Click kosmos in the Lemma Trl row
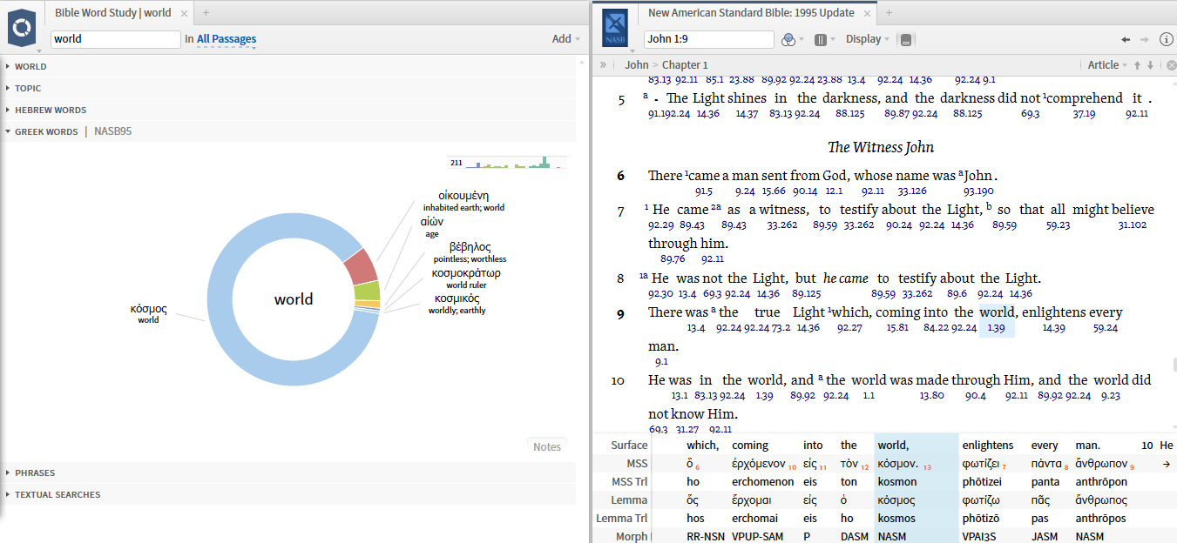This screenshot has width=1177, height=543. (896, 519)
